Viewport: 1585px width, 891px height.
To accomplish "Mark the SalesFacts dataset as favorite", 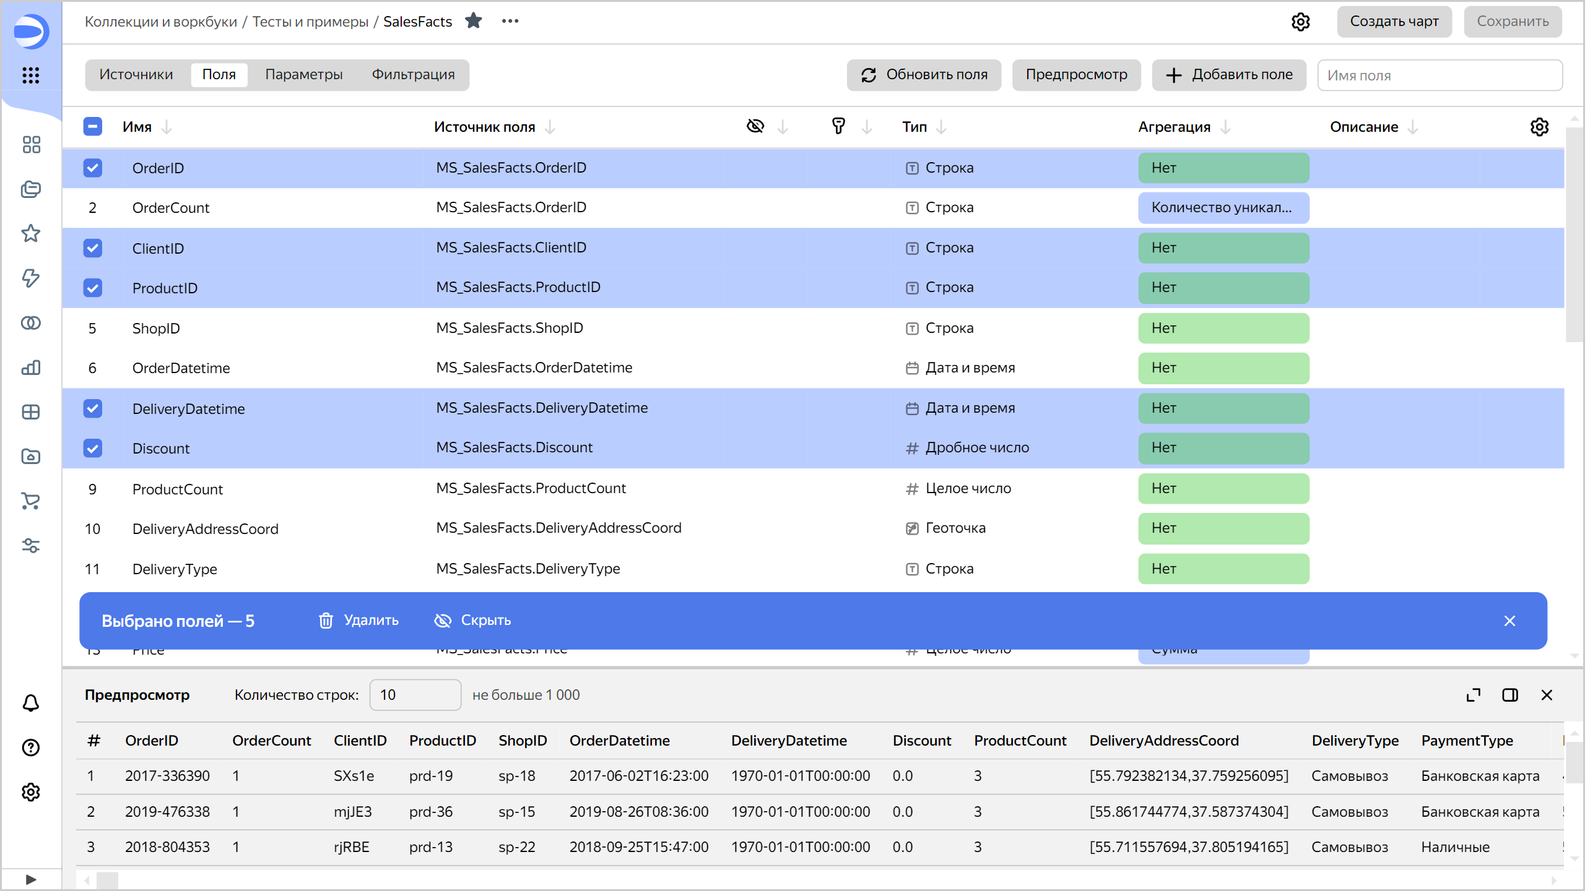I will 474,20.
